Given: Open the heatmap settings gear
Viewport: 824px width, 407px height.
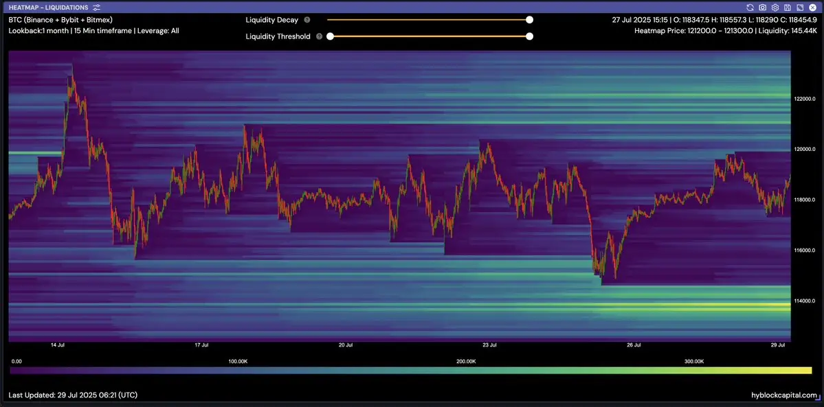Looking at the screenshot, I should 775,8.
